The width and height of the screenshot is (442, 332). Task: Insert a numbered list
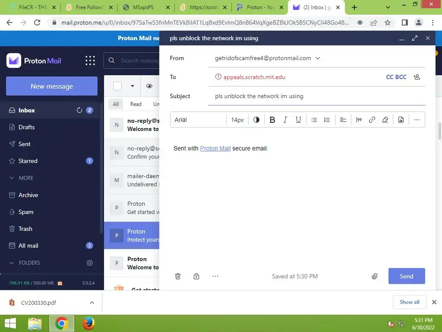327,120
